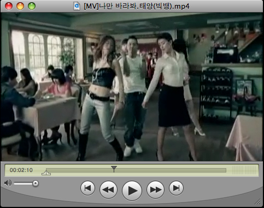Image resolution: width=264 pixels, height=208 pixels.
Task: Click the [MV] mp4 window title text
Action: coord(137,7)
